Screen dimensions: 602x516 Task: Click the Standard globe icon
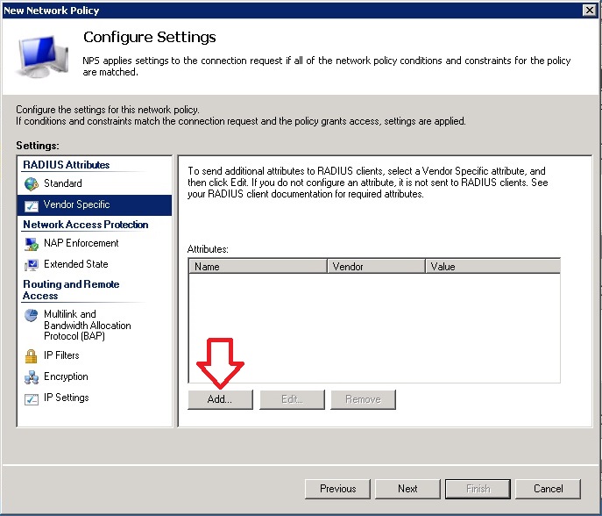(x=32, y=183)
